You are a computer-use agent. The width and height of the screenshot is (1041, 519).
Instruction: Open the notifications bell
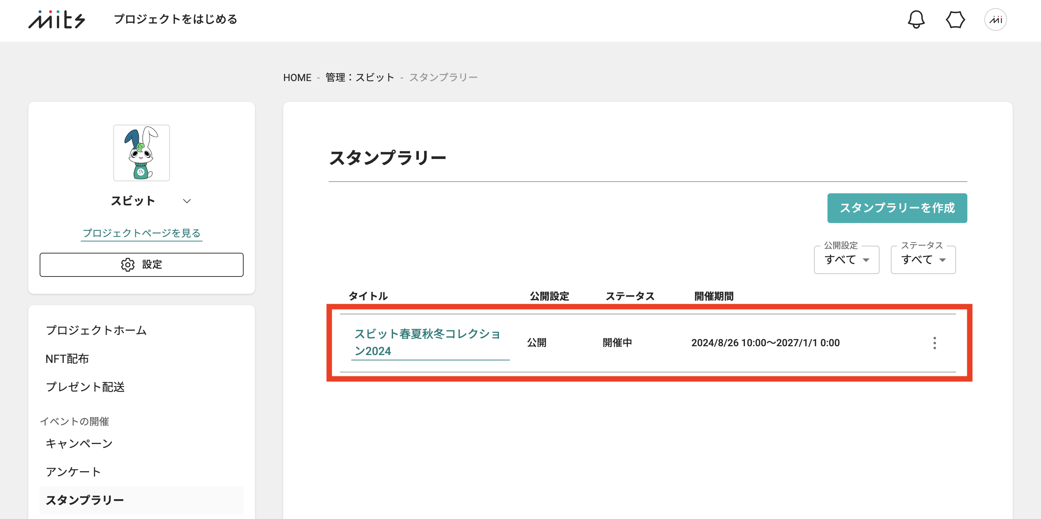coord(916,19)
